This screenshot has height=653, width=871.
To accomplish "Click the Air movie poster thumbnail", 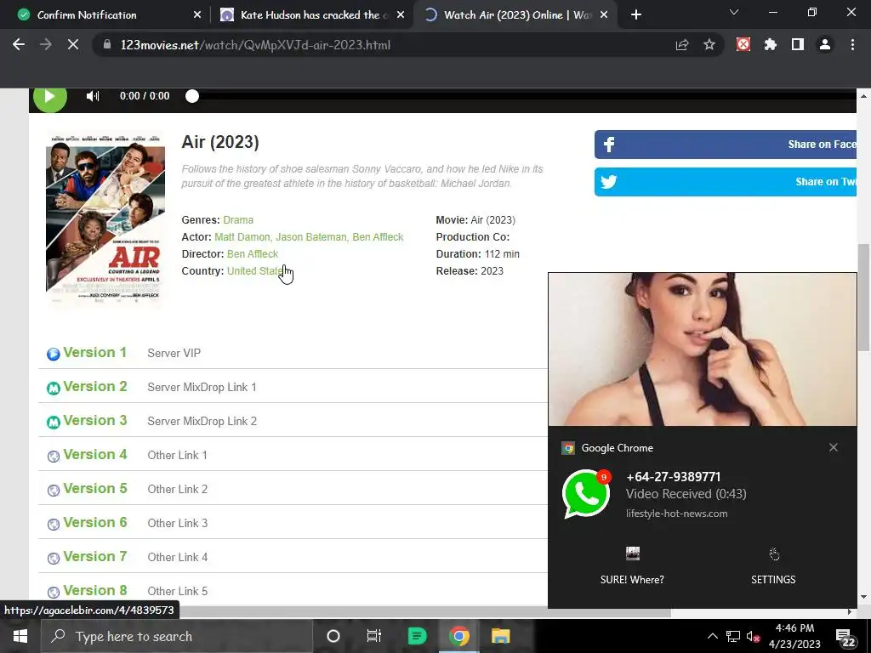I will (105, 219).
